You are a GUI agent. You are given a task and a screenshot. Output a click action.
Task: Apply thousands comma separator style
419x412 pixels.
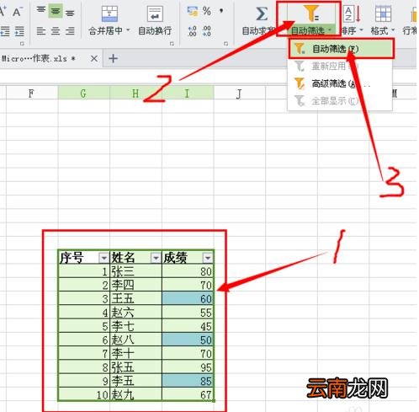pyautogui.click(x=221, y=11)
